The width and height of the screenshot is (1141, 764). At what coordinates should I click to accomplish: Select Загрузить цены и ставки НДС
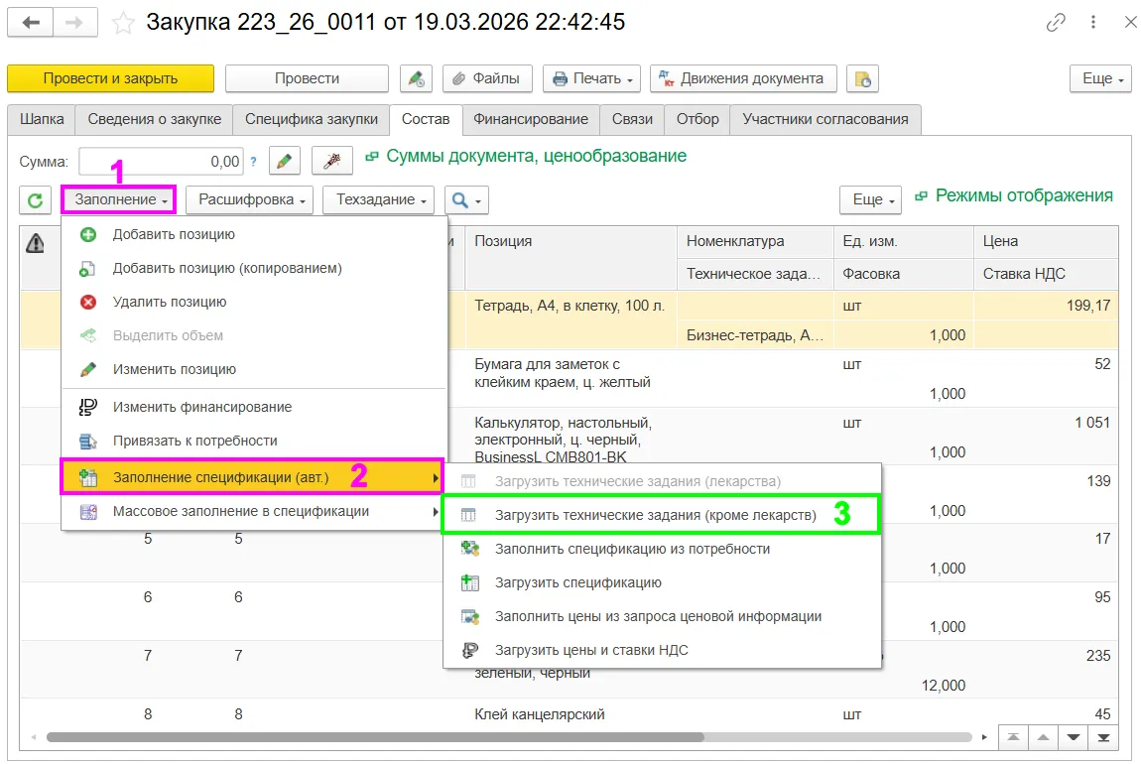[662, 651]
